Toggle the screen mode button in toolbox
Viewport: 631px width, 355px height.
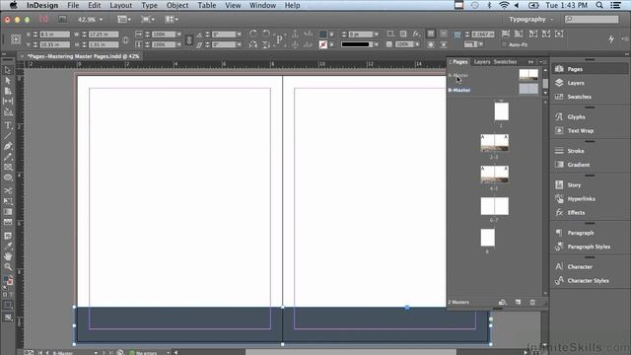(8, 318)
